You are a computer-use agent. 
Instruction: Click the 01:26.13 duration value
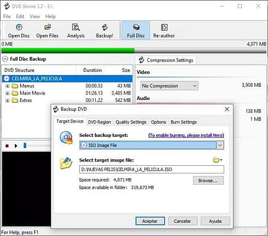94,93
